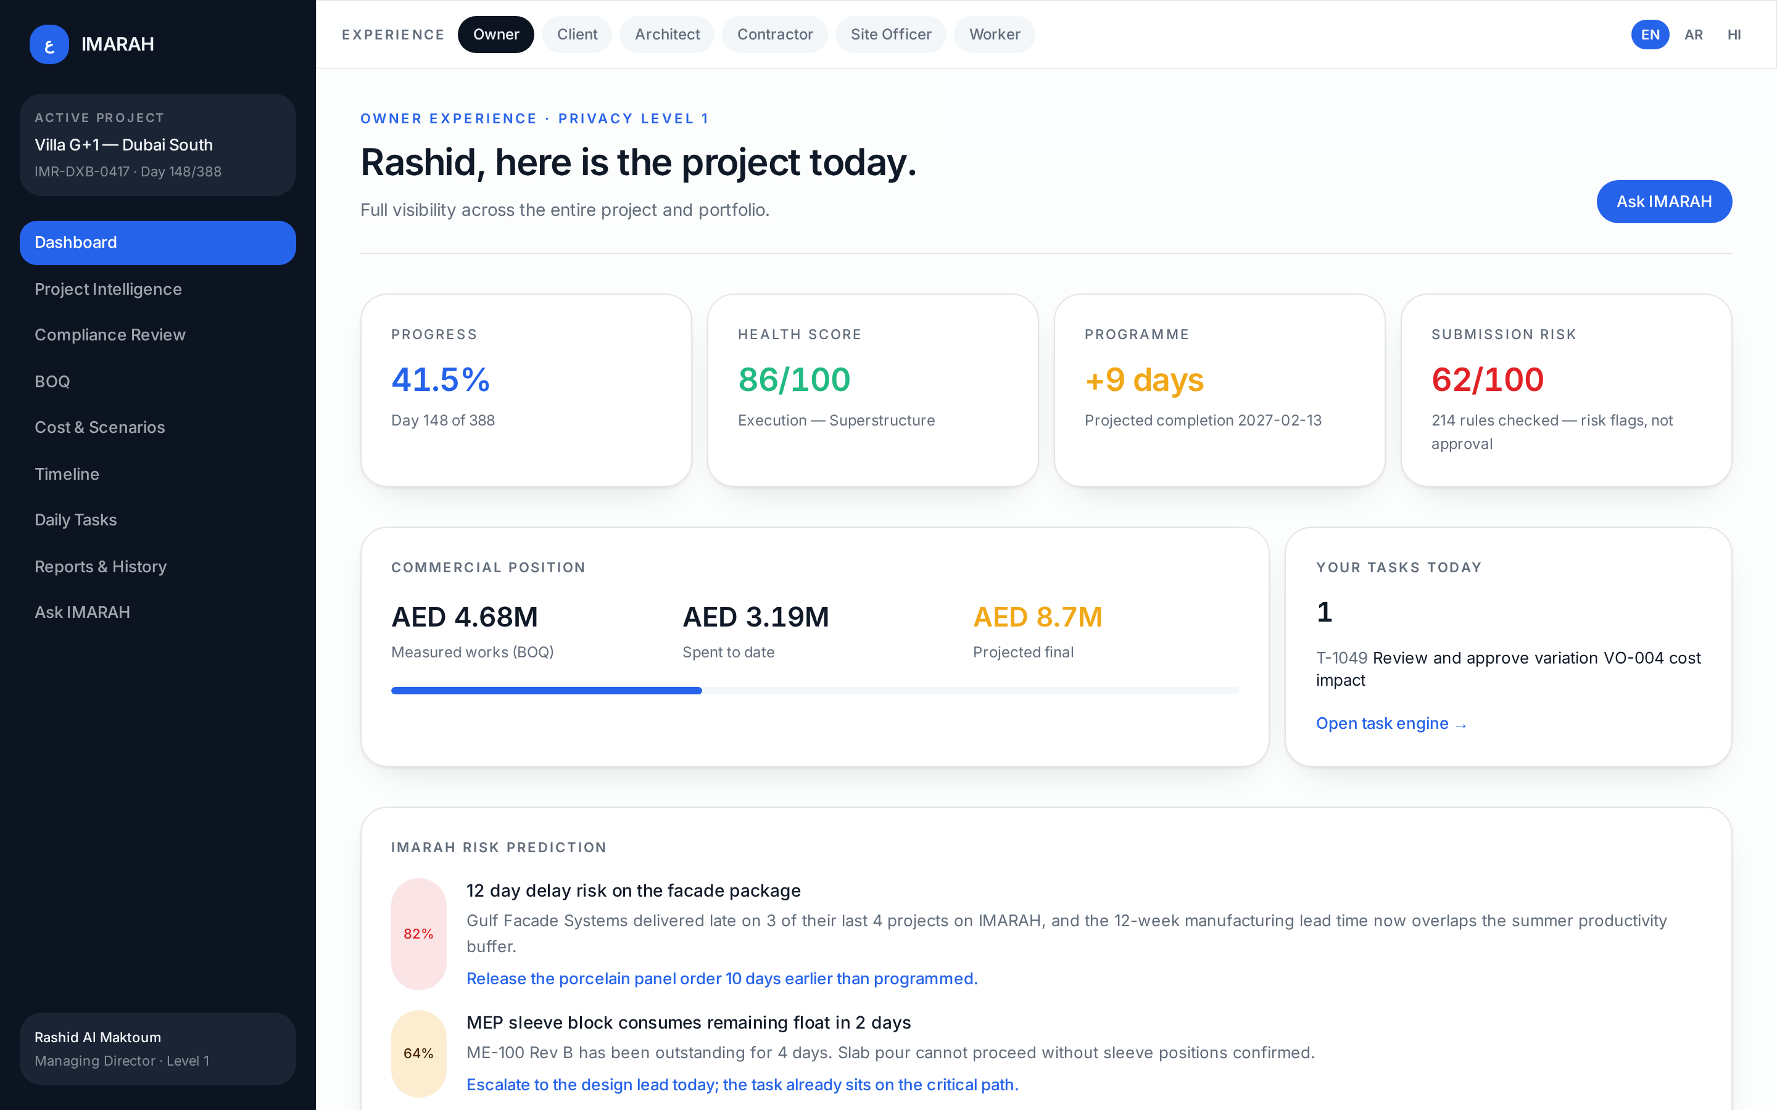Image resolution: width=1777 pixels, height=1110 pixels.
Task: Click 'Execution — Superstructure' text
Action: [835, 421]
